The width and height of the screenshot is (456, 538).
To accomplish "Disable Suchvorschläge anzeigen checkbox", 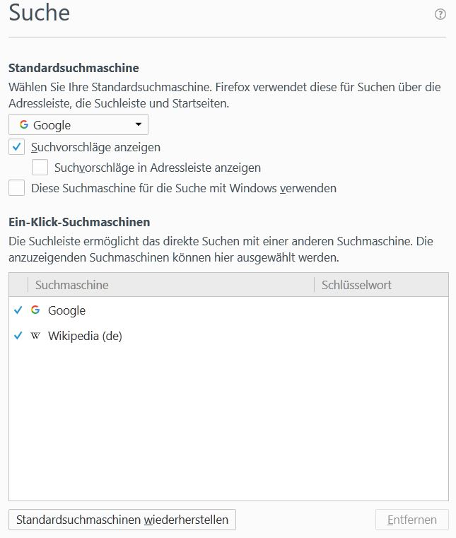I will click(x=17, y=147).
